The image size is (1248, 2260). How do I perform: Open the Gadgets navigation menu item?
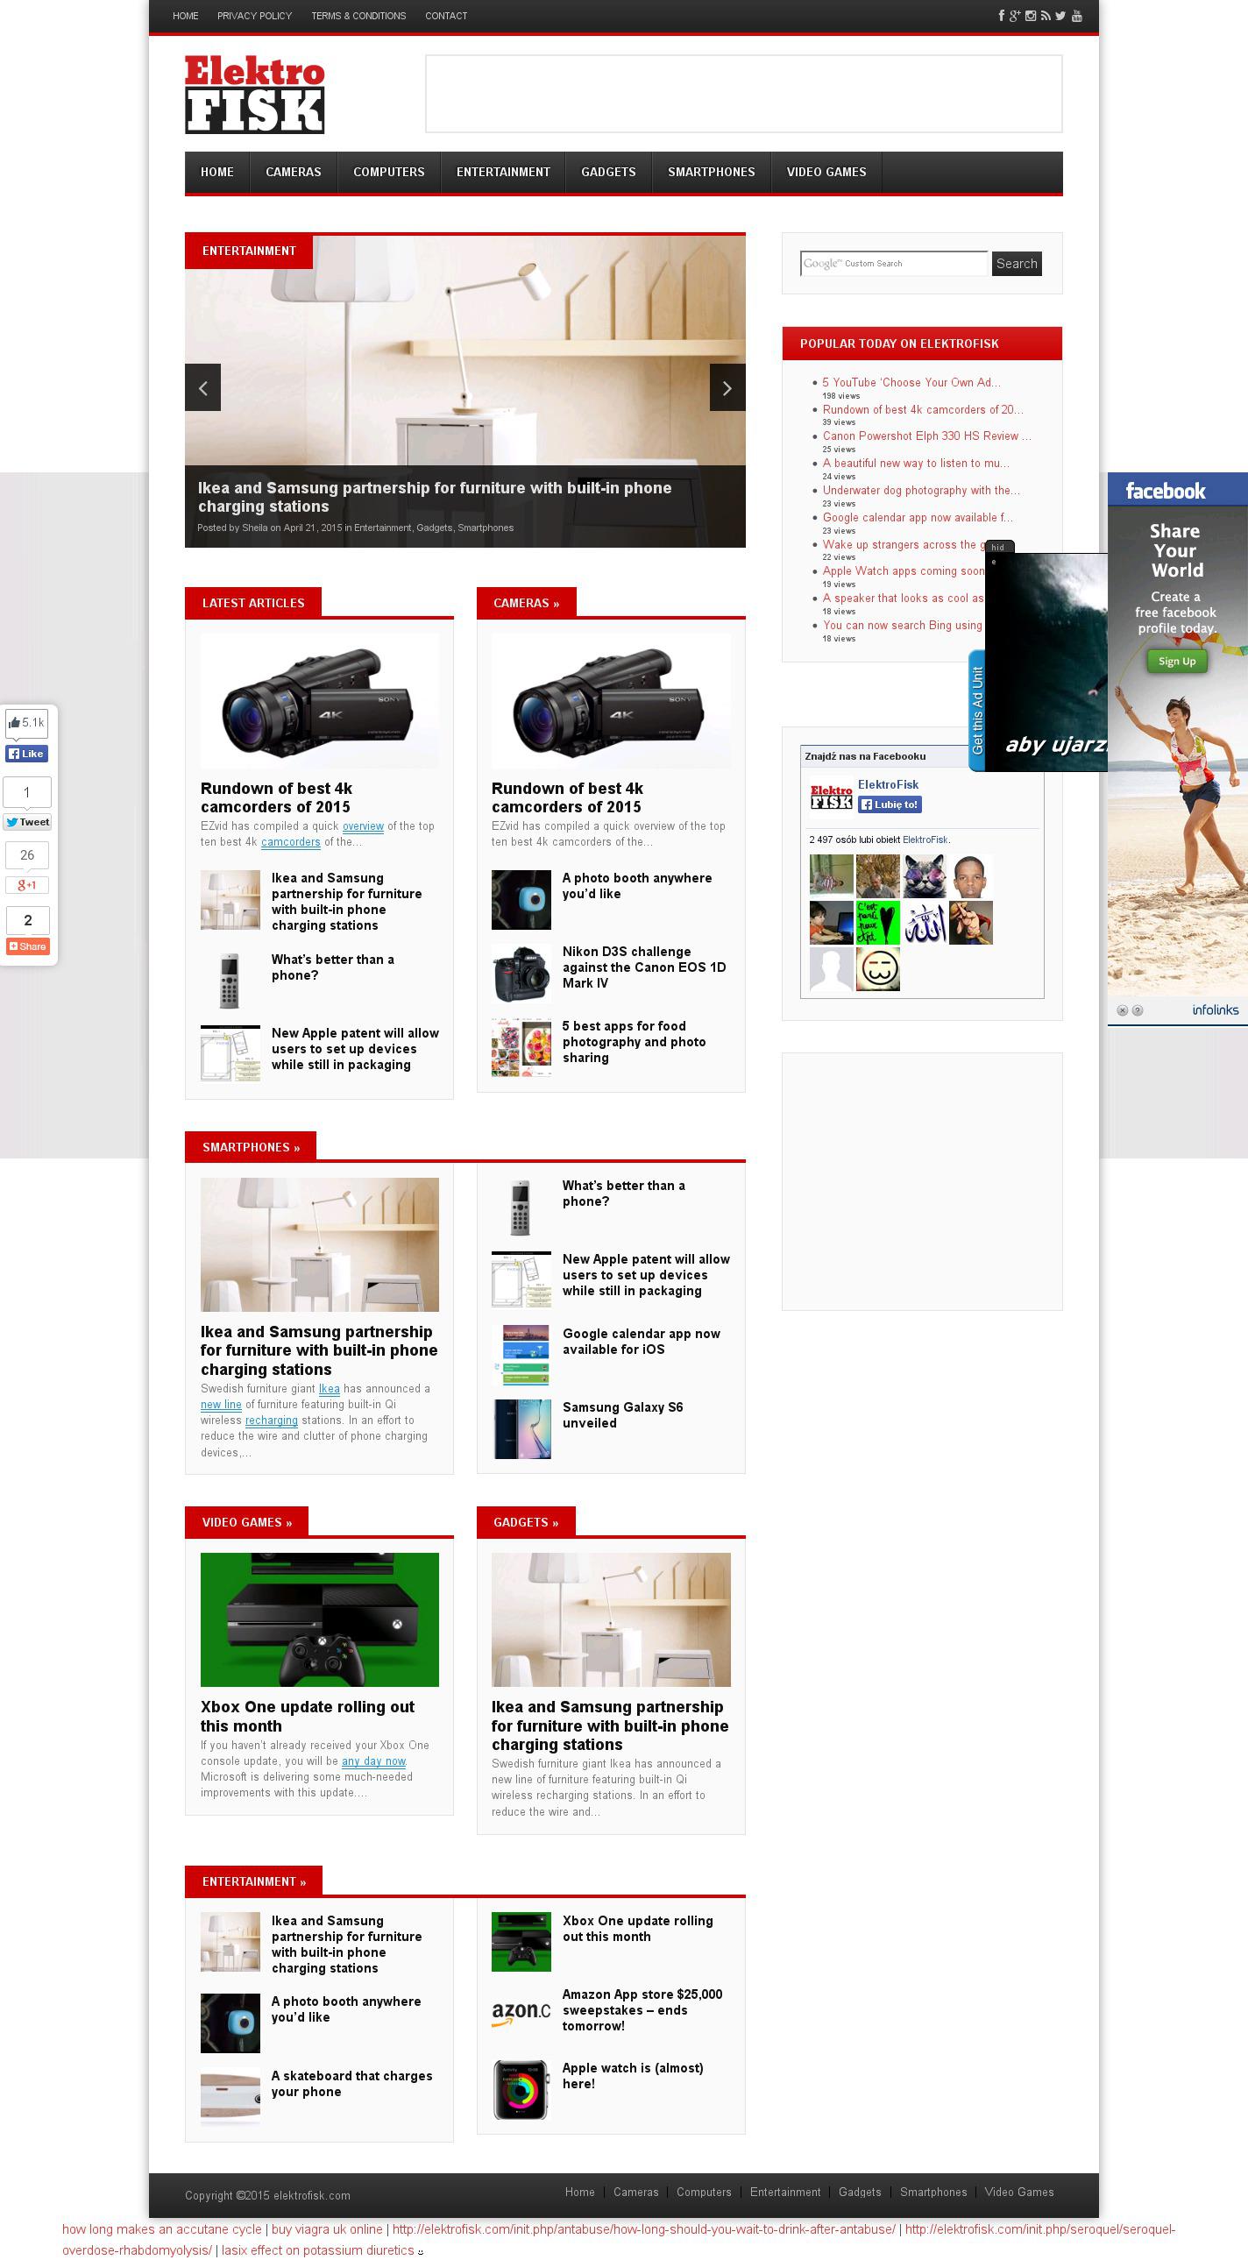click(608, 172)
